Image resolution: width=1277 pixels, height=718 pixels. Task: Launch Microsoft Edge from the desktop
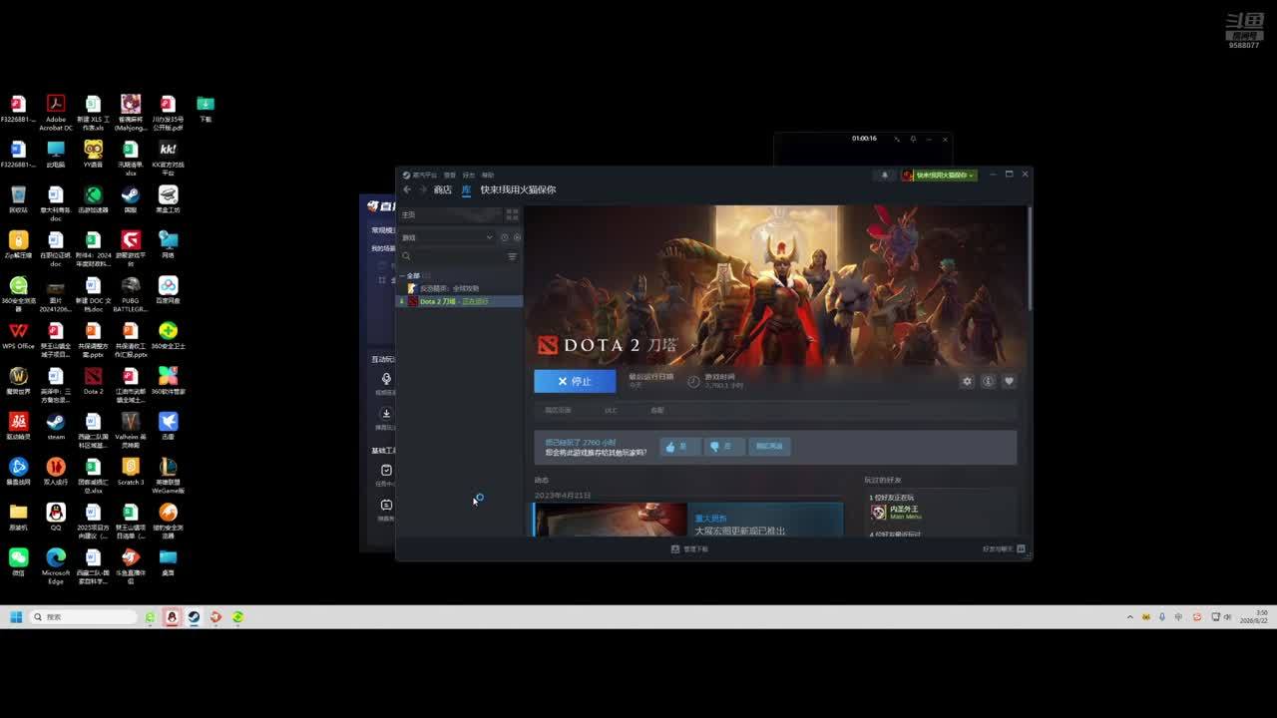pos(56,565)
